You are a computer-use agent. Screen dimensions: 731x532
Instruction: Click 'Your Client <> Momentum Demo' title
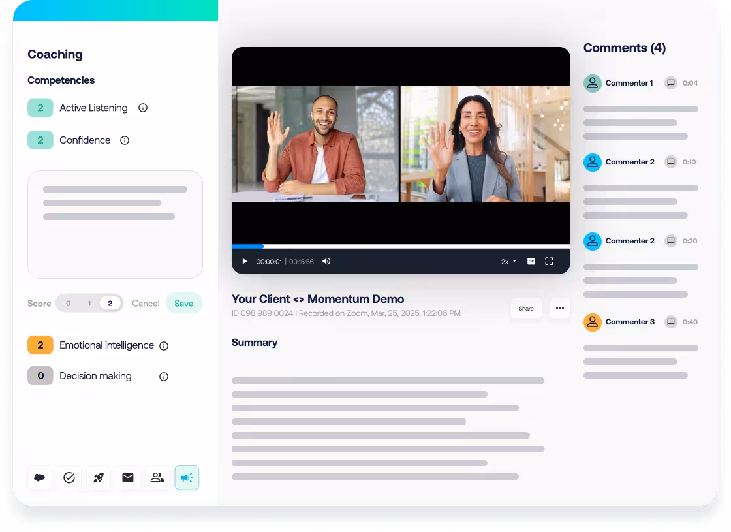coord(318,299)
